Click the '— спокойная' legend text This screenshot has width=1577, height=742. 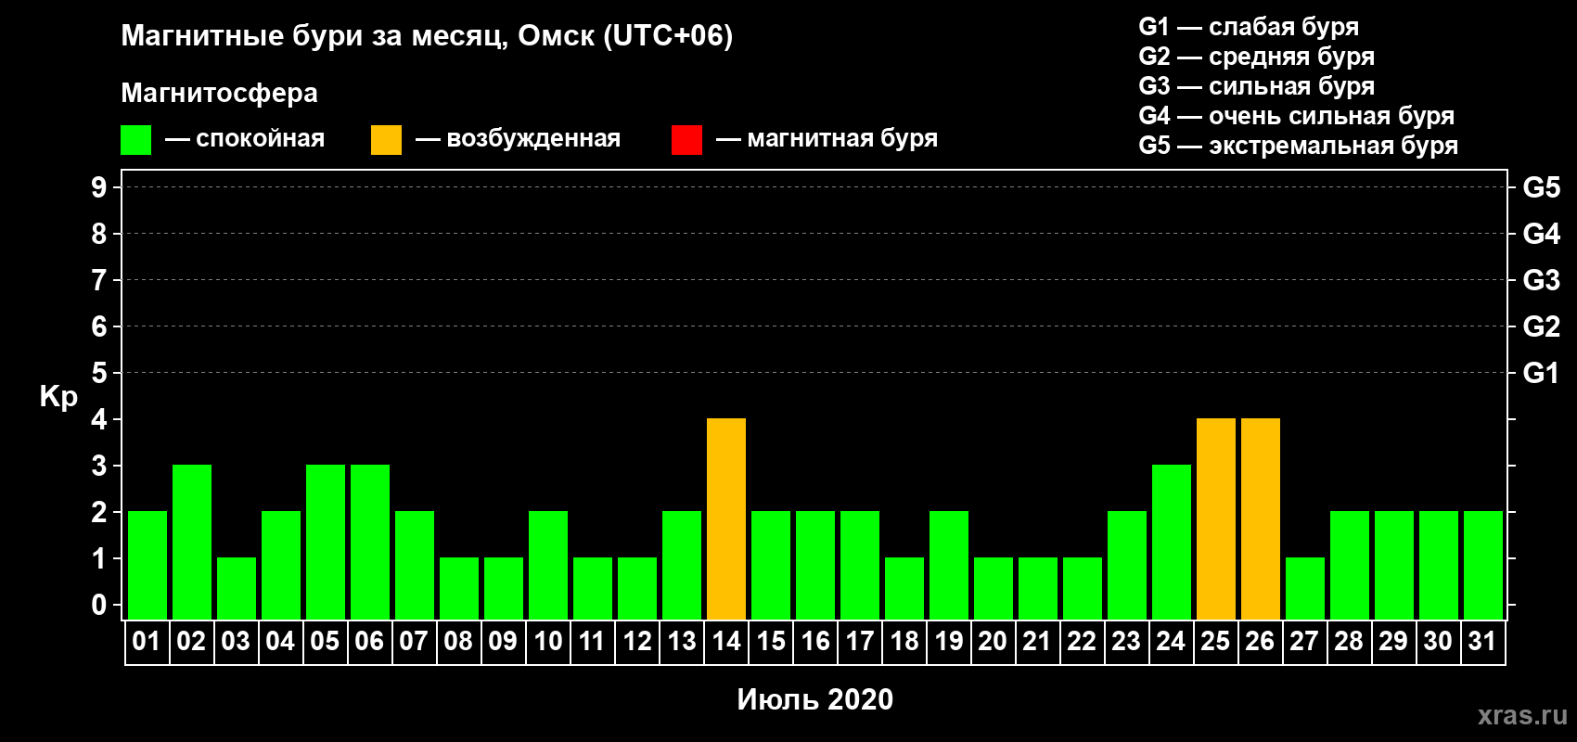(x=245, y=139)
